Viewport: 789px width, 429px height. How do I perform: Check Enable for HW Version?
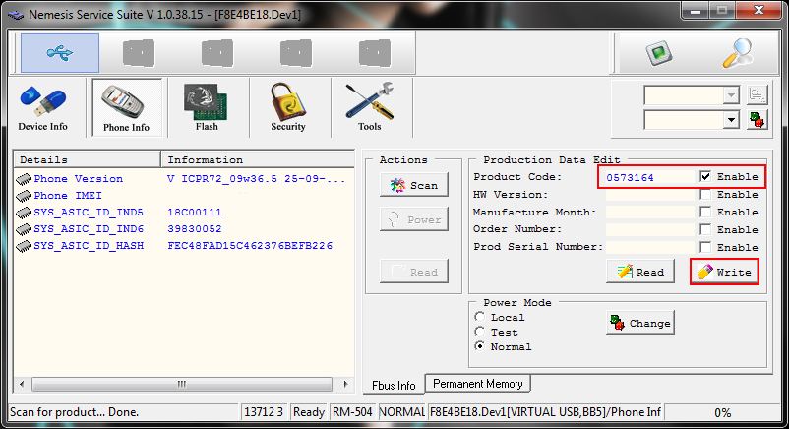pos(705,195)
